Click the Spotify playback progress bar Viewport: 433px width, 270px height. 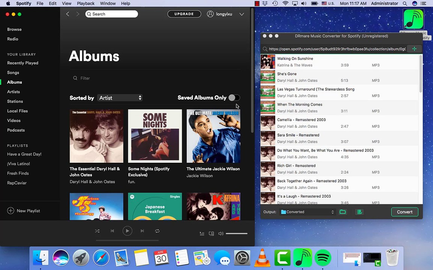click(x=127, y=240)
